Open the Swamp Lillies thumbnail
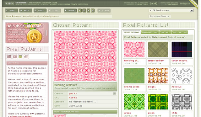 pyautogui.click(x=134, y=76)
